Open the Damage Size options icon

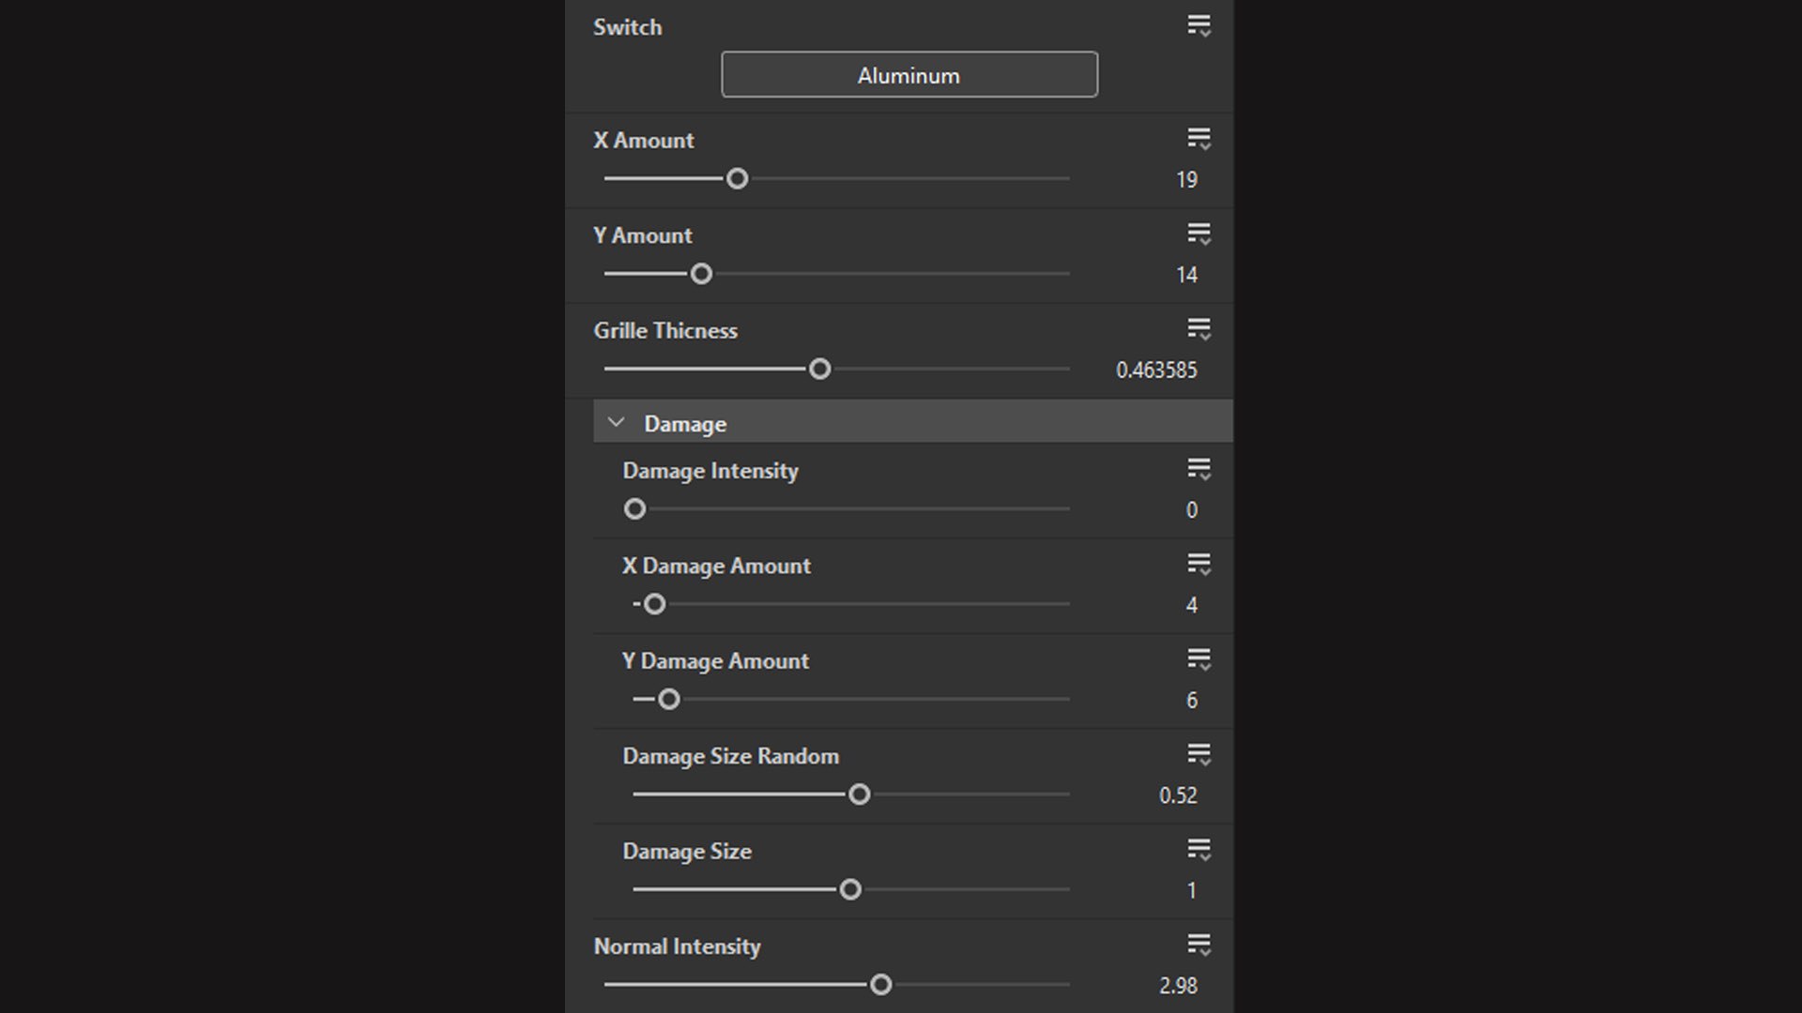(x=1199, y=851)
